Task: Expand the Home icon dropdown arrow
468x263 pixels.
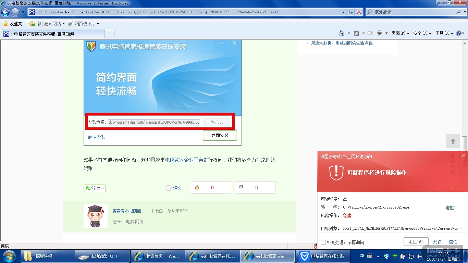Action: pyautogui.click(x=349, y=33)
